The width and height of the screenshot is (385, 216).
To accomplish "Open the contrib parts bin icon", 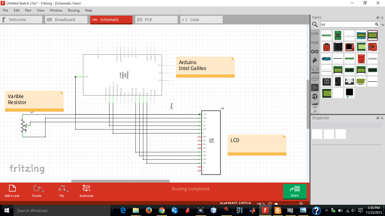I will (315, 96).
